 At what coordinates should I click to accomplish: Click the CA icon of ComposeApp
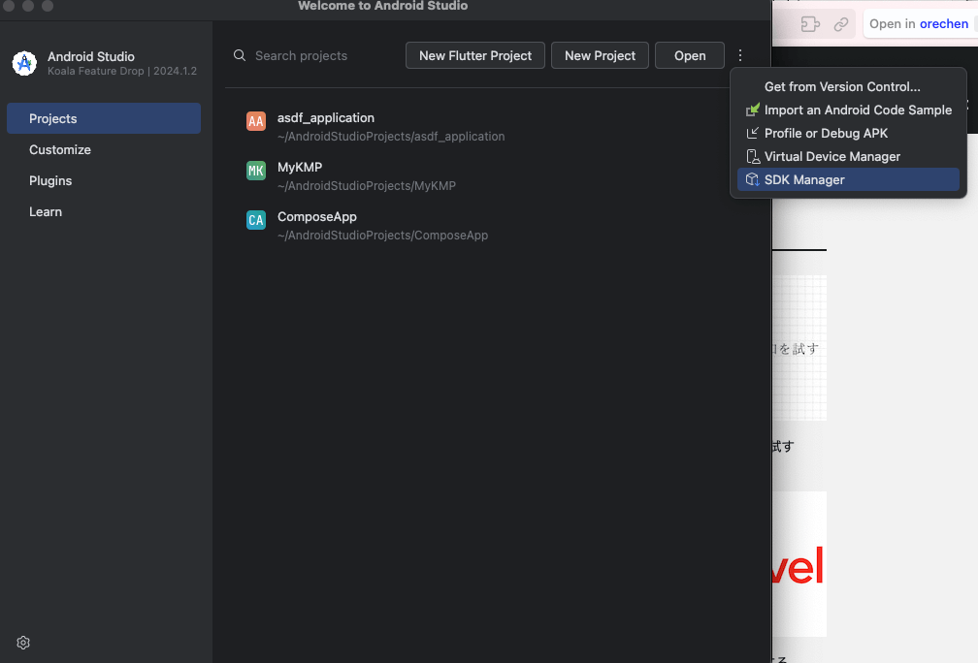(256, 219)
